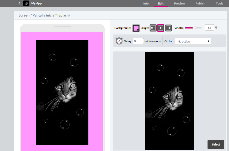Screen dimensions: 229x151
Task: Switch to the Edit tab
Action: (161, 3)
